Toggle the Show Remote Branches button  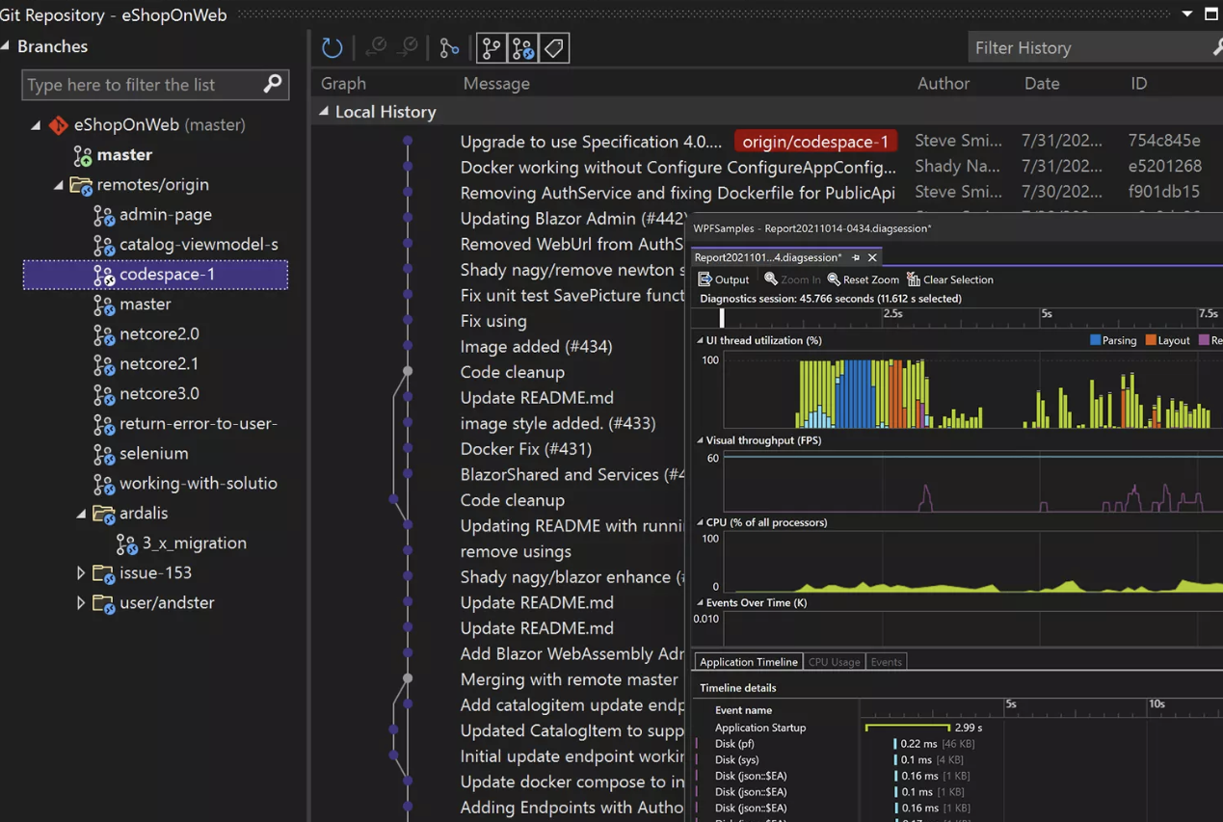[523, 47]
